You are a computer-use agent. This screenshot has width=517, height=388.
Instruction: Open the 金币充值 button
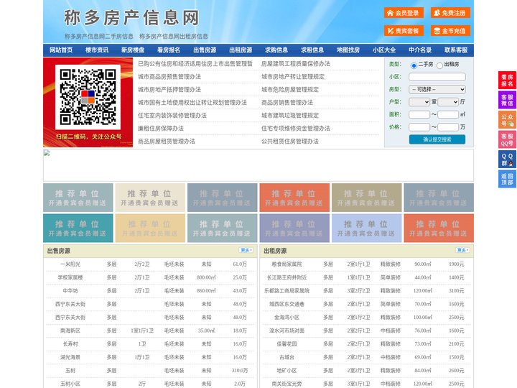coord(450,31)
